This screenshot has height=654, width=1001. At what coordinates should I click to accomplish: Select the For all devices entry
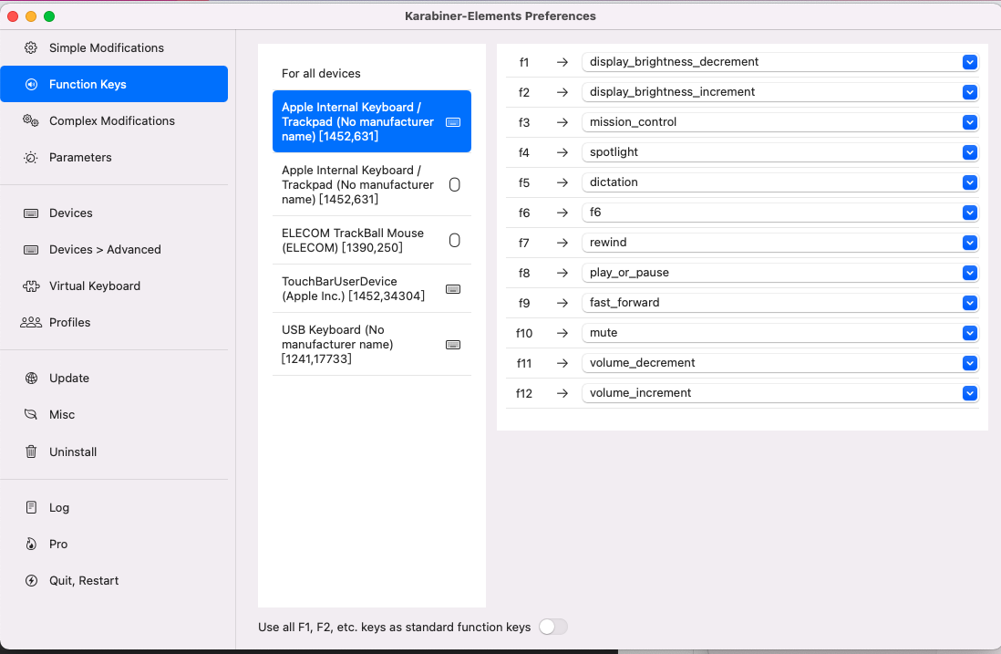372,74
